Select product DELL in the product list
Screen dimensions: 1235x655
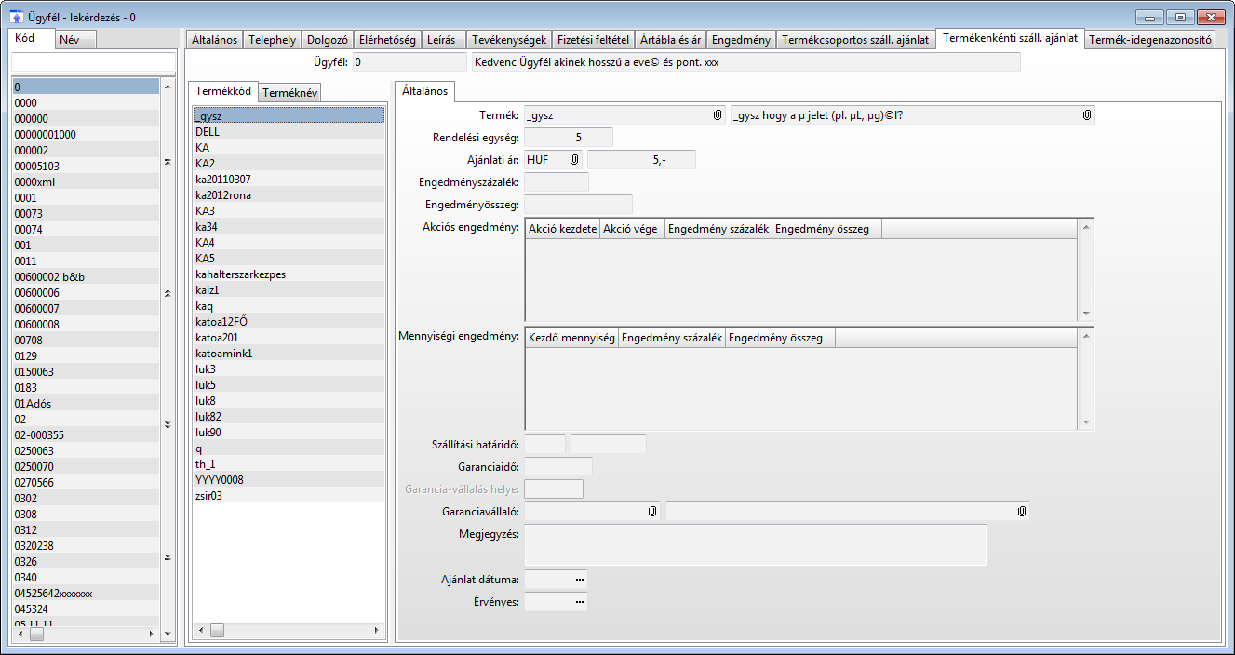(x=289, y=131)
